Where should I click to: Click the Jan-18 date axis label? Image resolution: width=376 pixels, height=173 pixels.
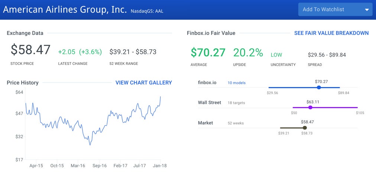[x=160, y=166]
